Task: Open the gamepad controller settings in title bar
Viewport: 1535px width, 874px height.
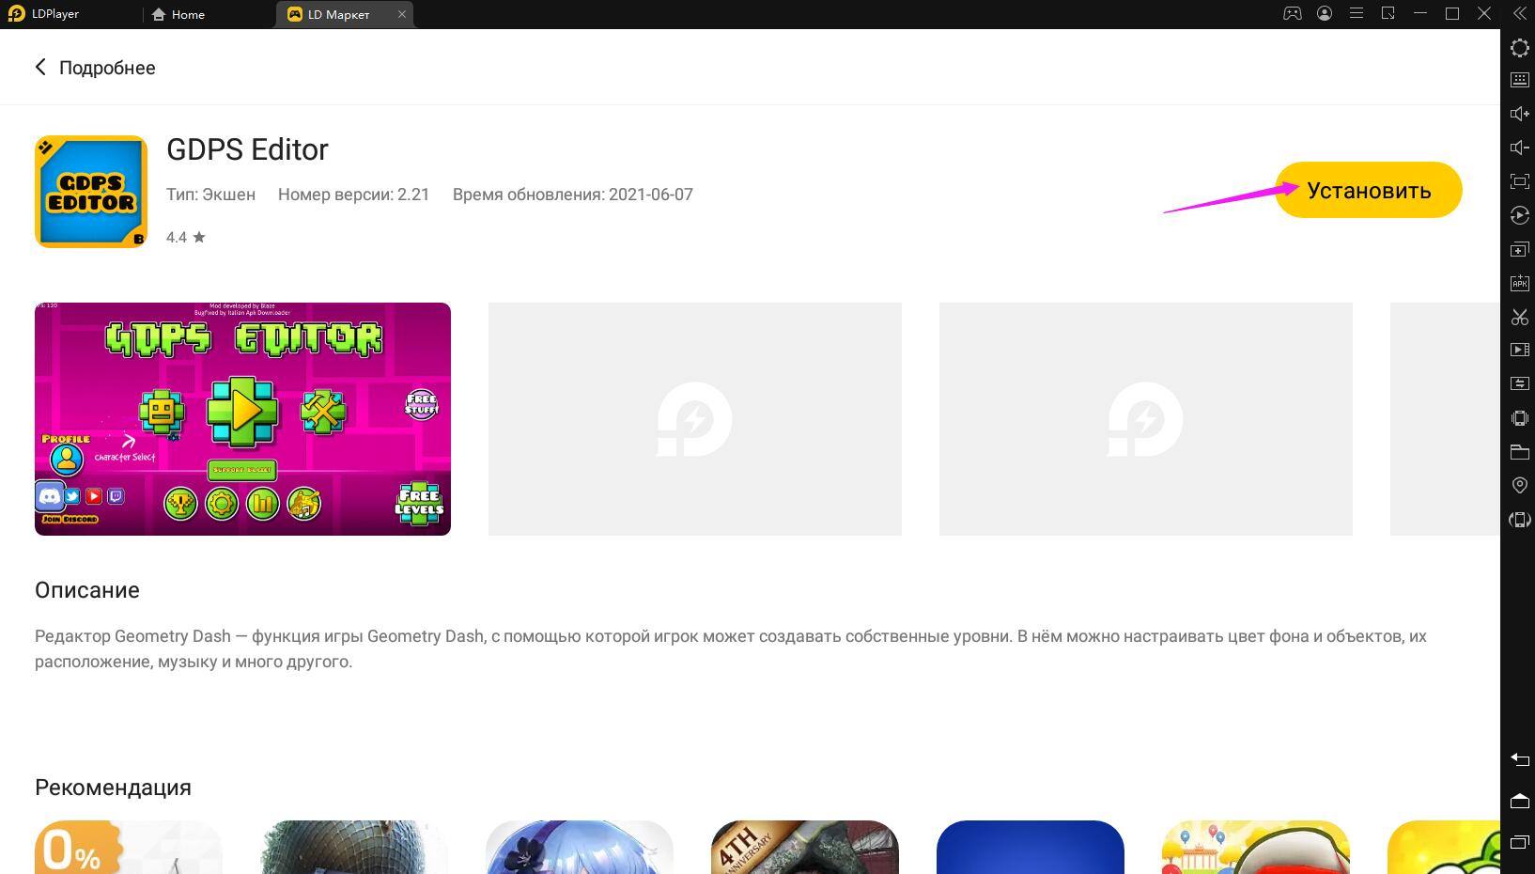Action: [1293, 14]
